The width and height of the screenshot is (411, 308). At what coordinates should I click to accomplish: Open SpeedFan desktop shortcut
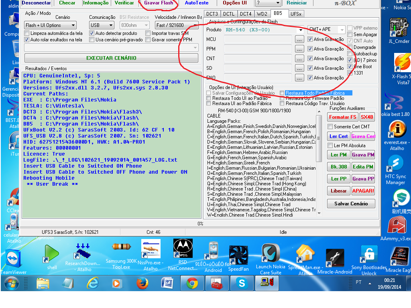(238, 259)
